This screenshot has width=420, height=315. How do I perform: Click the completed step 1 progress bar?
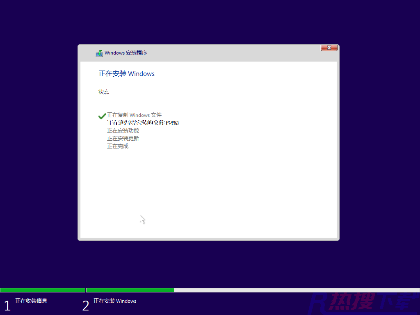pyautogui.click(x=43, y=290)
